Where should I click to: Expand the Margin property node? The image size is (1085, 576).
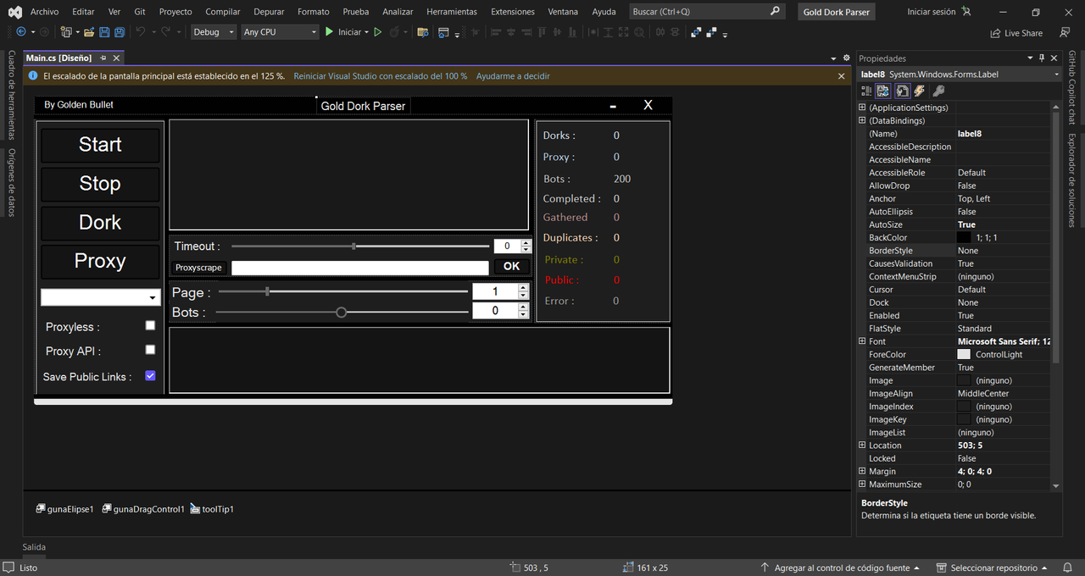click(x=862, y=471)
